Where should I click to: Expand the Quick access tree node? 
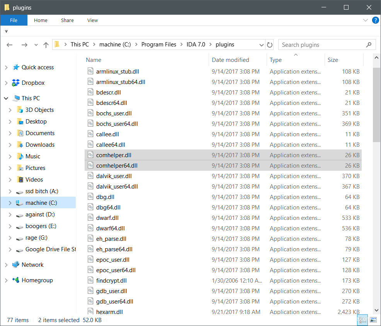6,67
